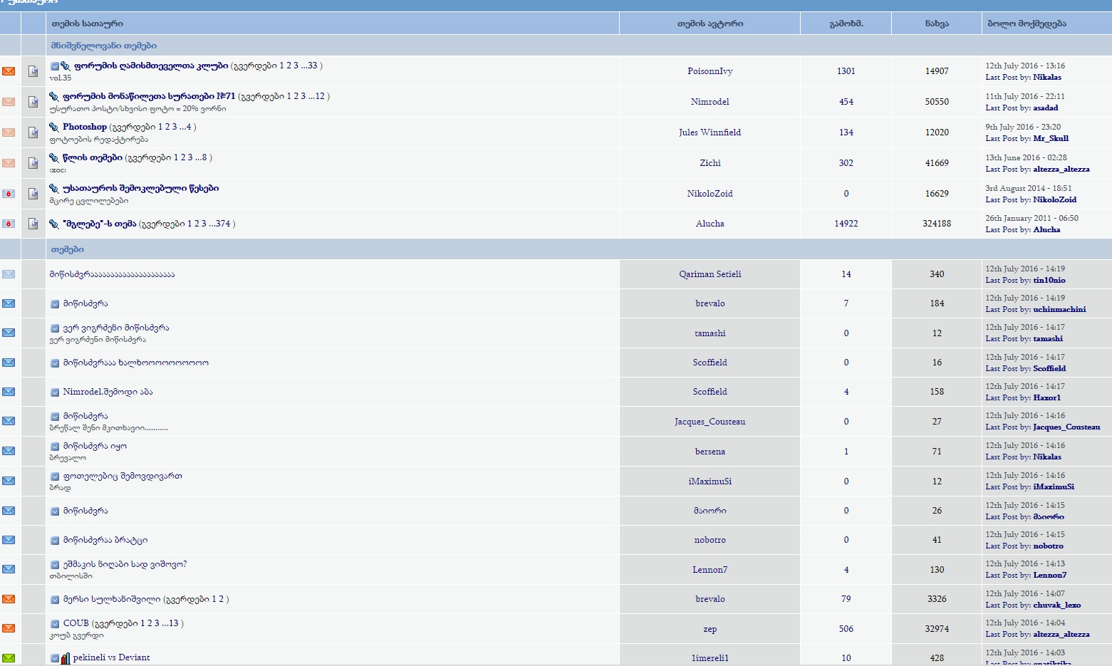Screen dimensions: 1112x666
Task: Click the view count 50550
Action: pos(937,102)
